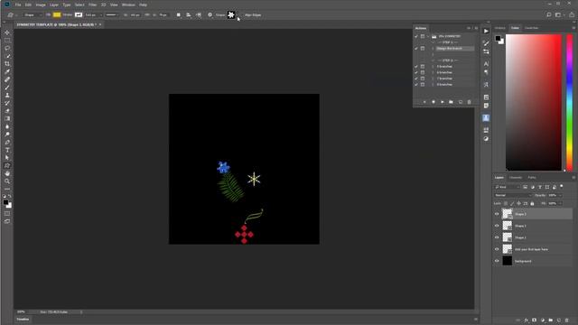The height and width of the screenshot is (325, 578).
Task: Toggle the checkmark for 7 branches action
Action: click(x=416, y=79)
